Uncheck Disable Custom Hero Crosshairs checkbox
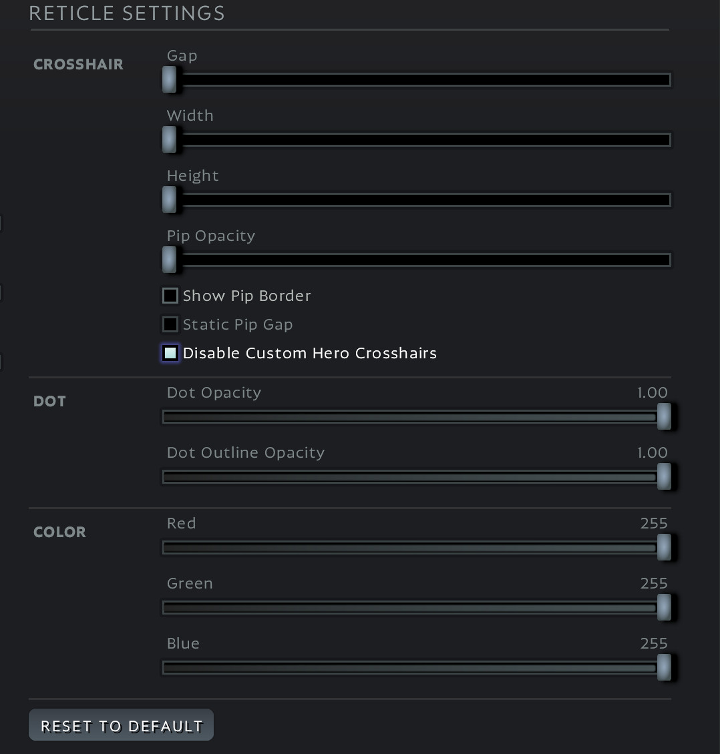The height and width of the screenshot is (754, 720). click(170, 353)
